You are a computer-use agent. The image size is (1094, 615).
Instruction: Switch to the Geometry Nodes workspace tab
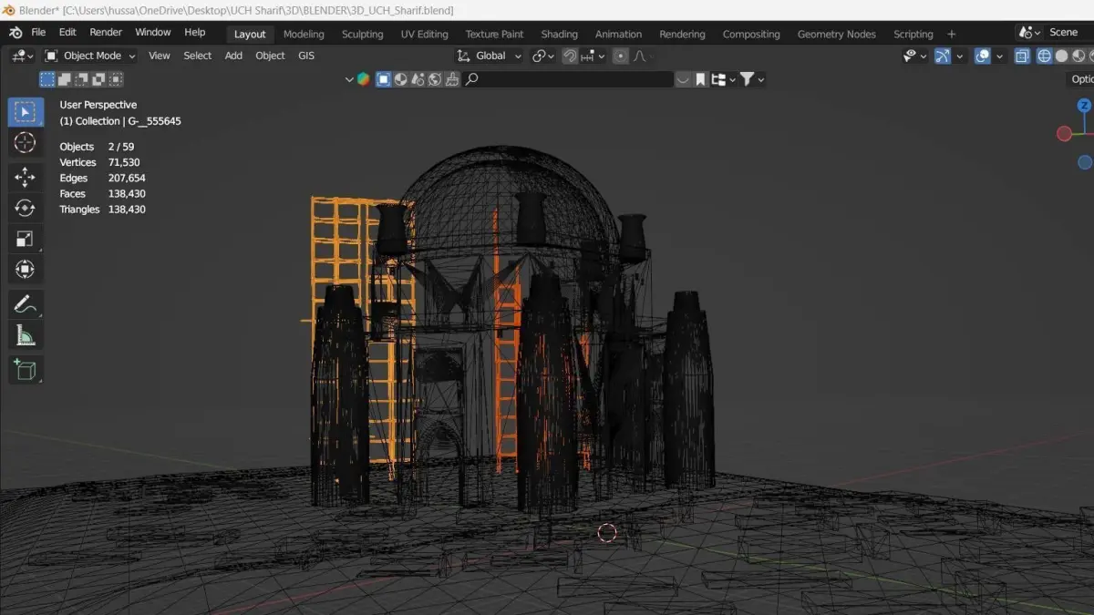click(x=836, y=34)
